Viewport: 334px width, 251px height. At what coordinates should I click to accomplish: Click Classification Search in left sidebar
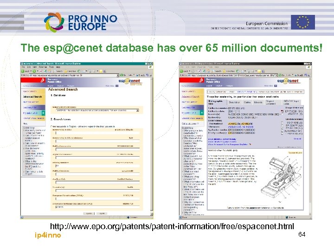point(33,118)
